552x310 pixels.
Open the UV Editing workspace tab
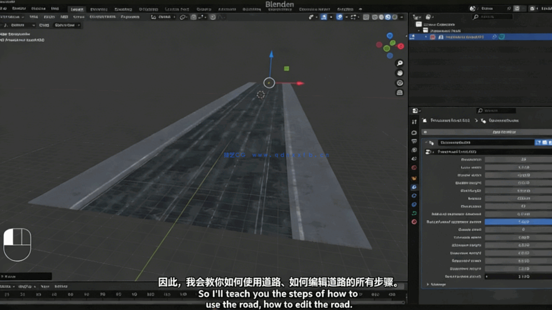[x=148, y=9]
